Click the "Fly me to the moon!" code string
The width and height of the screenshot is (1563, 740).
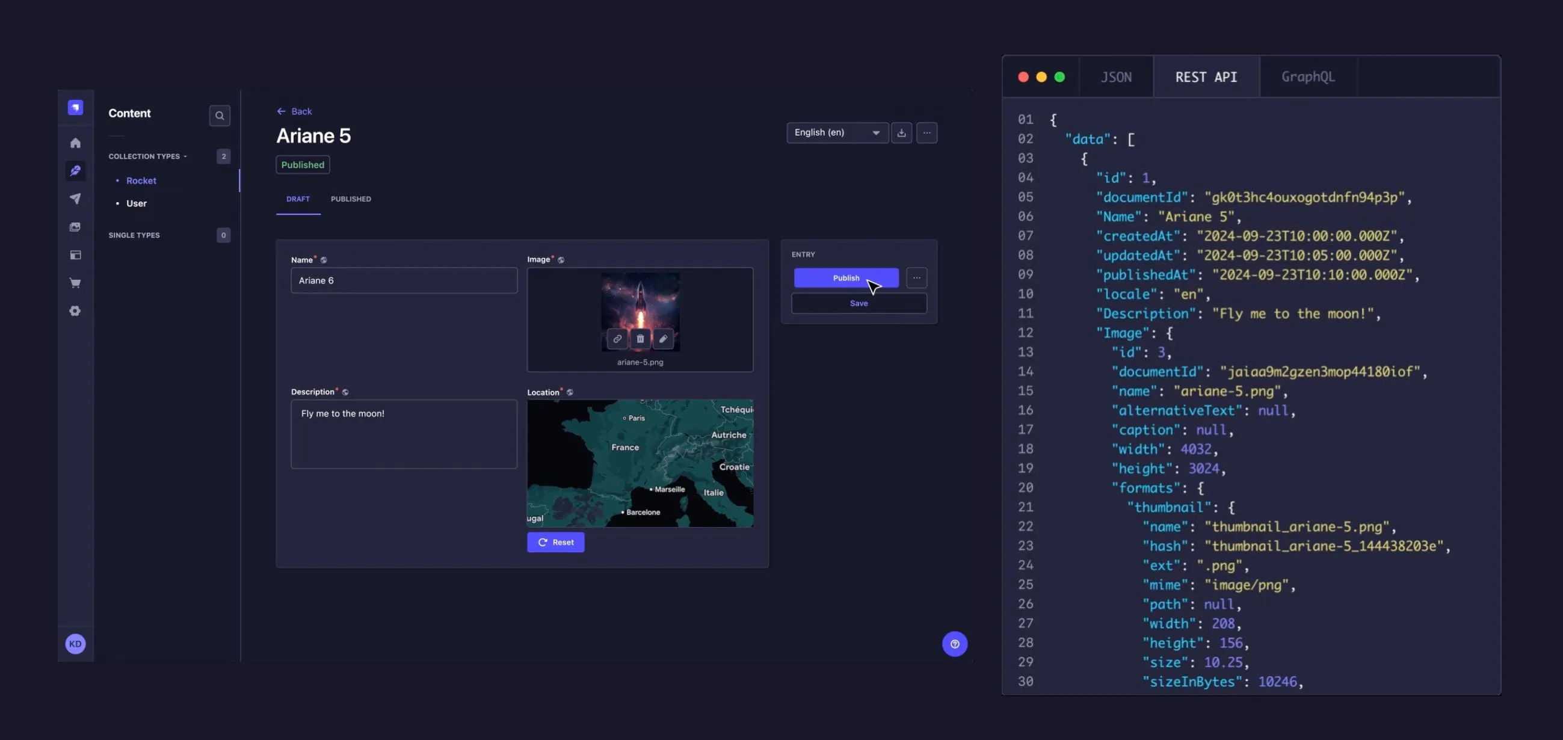click(1293, 313)
